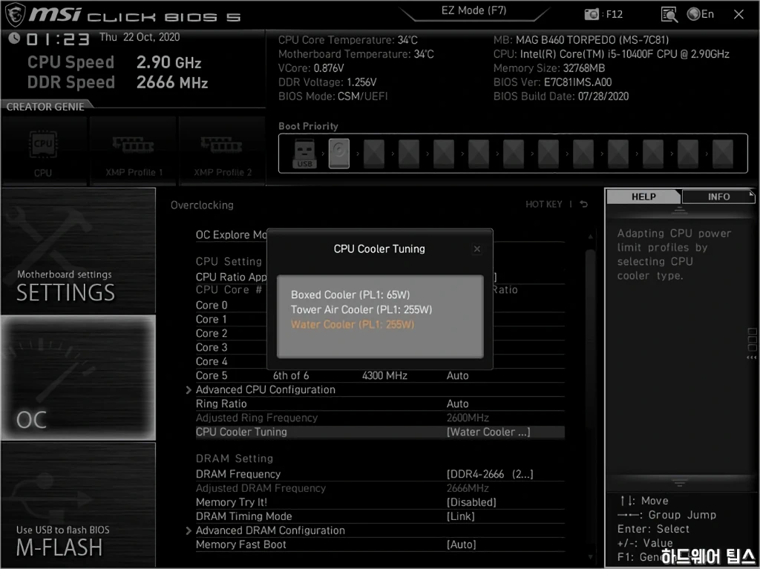The height and width of the screenshot is (569, 760).
Task: Enable XMP Profile 1
Action: (133, 151)
